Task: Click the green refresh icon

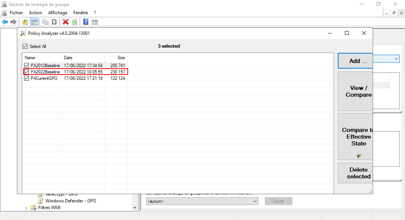Action: 74,22
